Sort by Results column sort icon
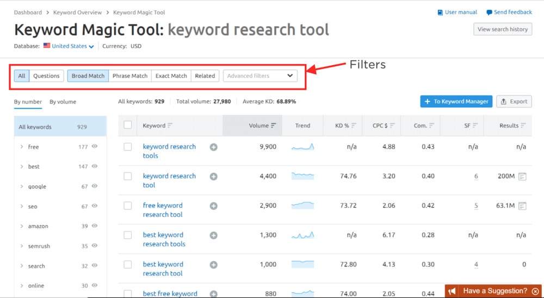 523,125
